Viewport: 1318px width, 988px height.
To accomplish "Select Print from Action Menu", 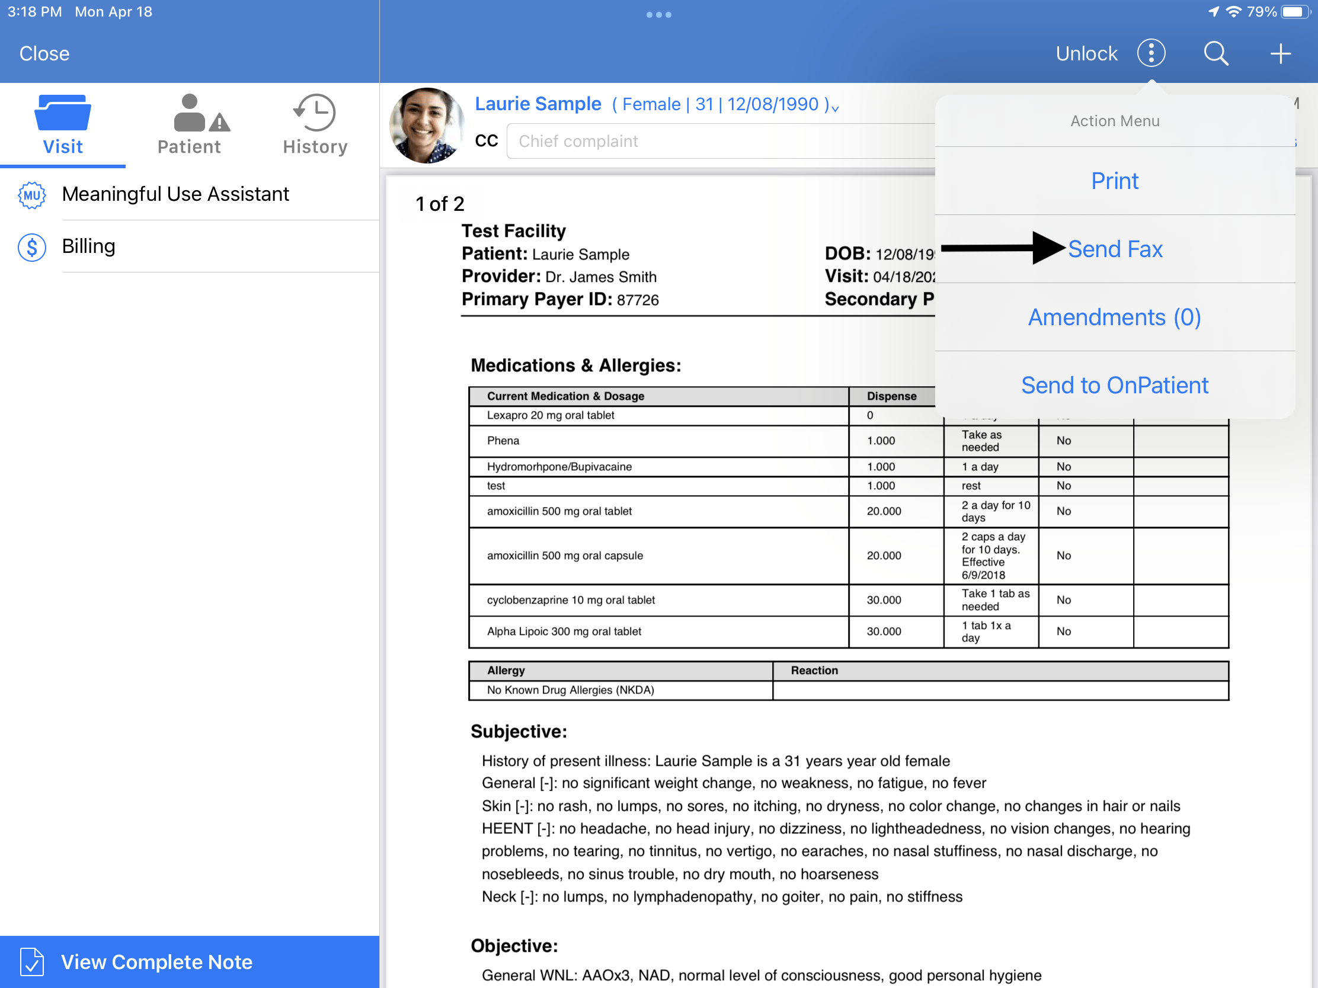I will (1114, 181).
